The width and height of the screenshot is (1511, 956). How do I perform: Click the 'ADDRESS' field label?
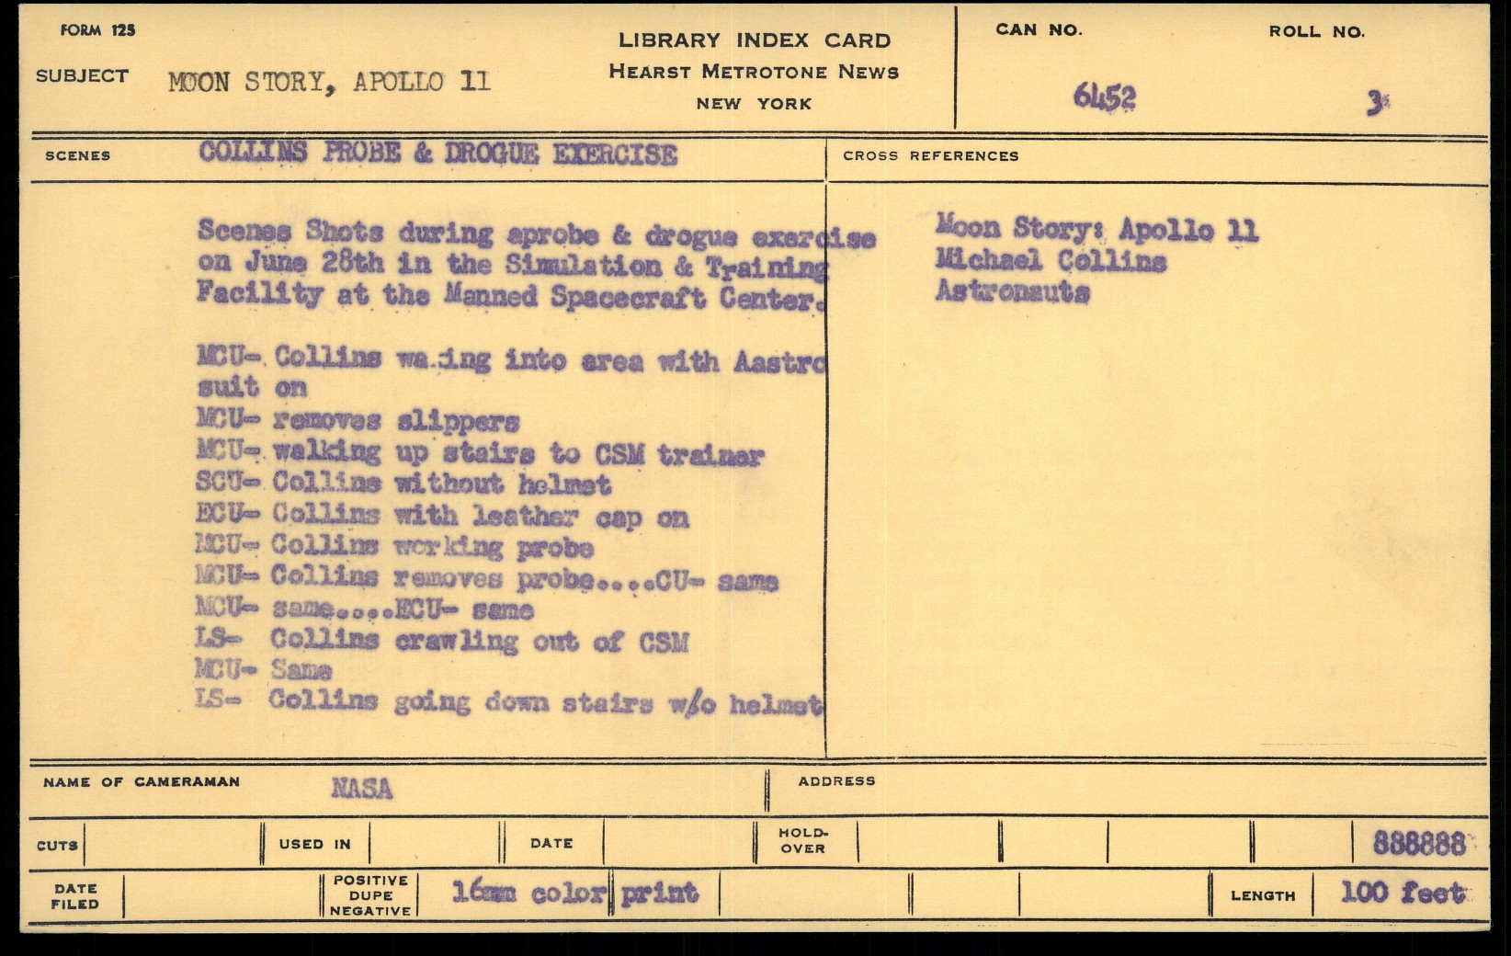pyautogui.click(x=836, y=781)
